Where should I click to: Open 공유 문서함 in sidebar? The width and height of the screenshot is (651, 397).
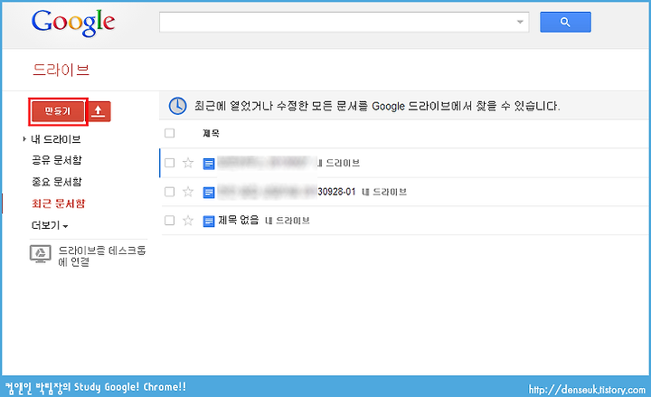pos(57,160)
